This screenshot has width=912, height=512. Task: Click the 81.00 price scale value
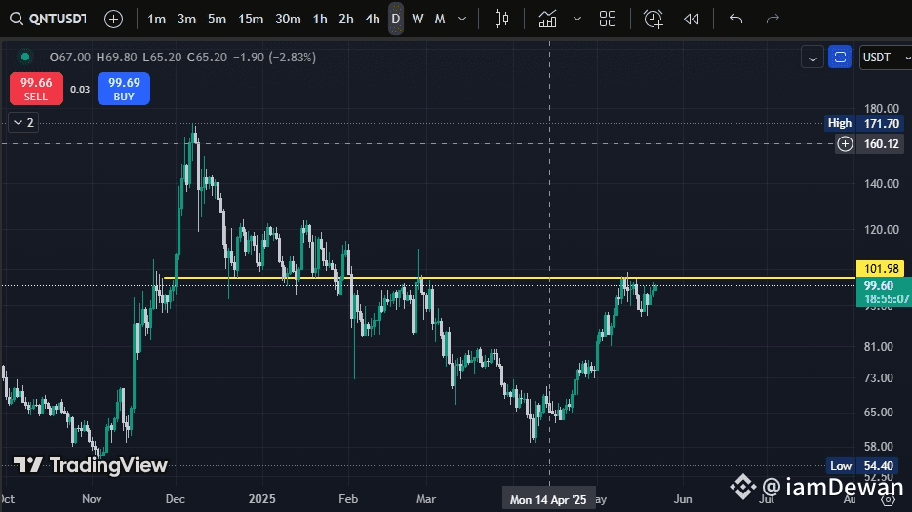click(878, 347)
